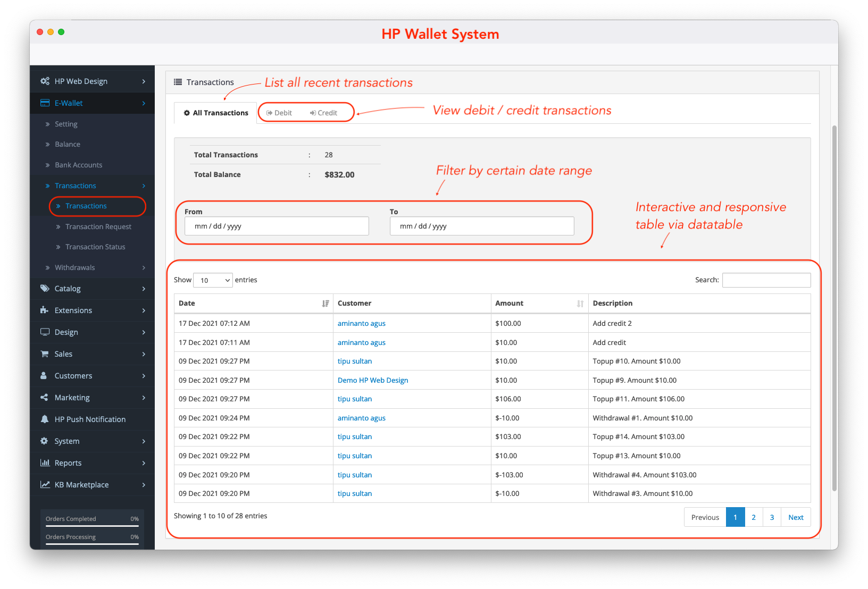Open the Transaction Status submenu item
This screenshot has height=589, width=868.
pyautogui.click(x=95, y=247)
